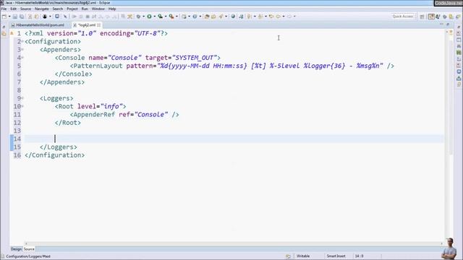Screen dimensions: 463x260
Task: Open the Edit menu
Action: click(13, 9)
